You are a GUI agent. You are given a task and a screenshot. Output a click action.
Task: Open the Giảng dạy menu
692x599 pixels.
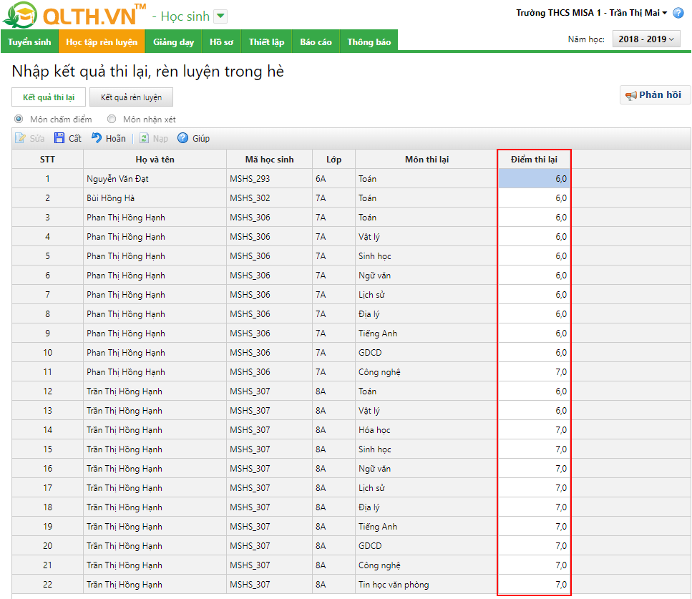(x=173, y=42)
